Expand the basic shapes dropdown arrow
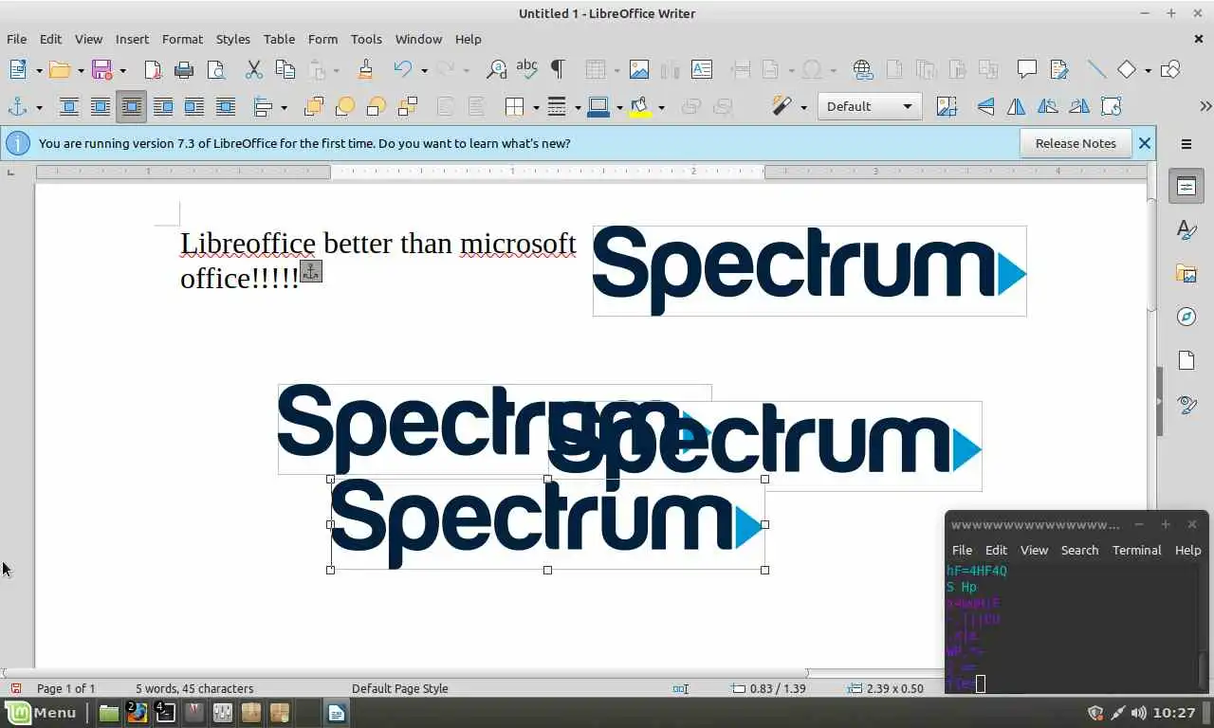 point(1148,70)
